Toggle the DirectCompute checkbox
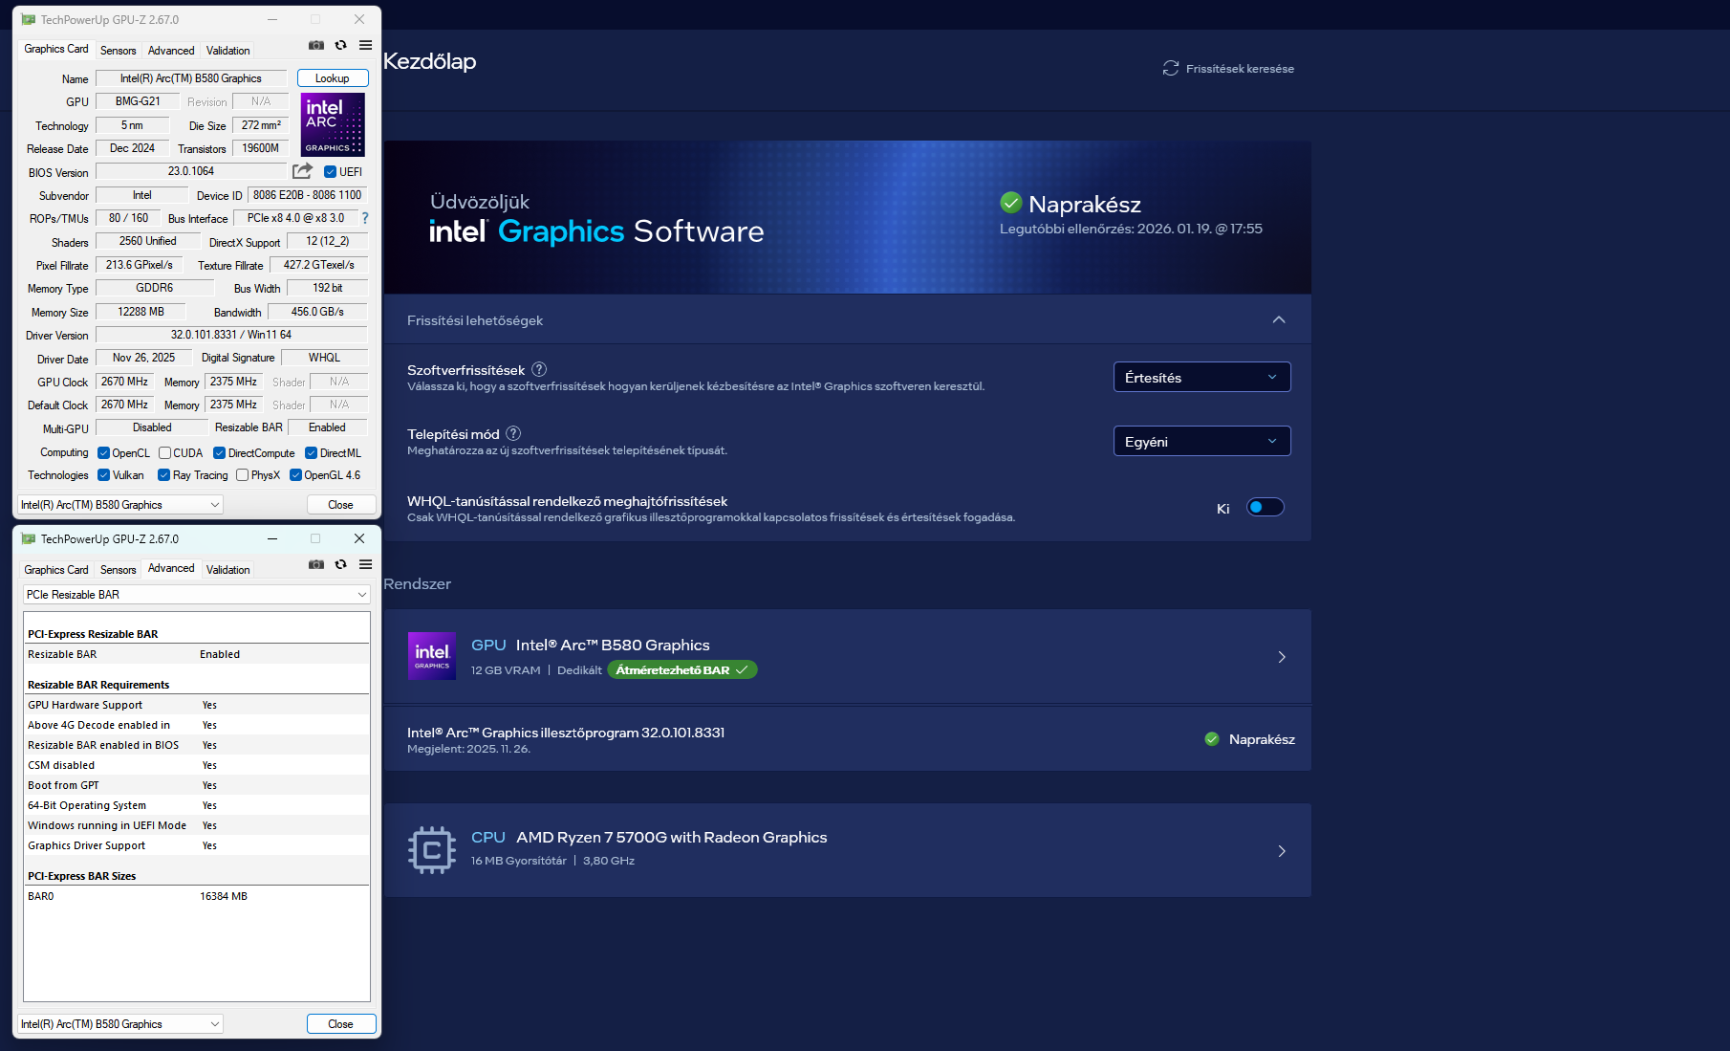The height and width of the screenshot is (1051, 1730). (219, 453)
